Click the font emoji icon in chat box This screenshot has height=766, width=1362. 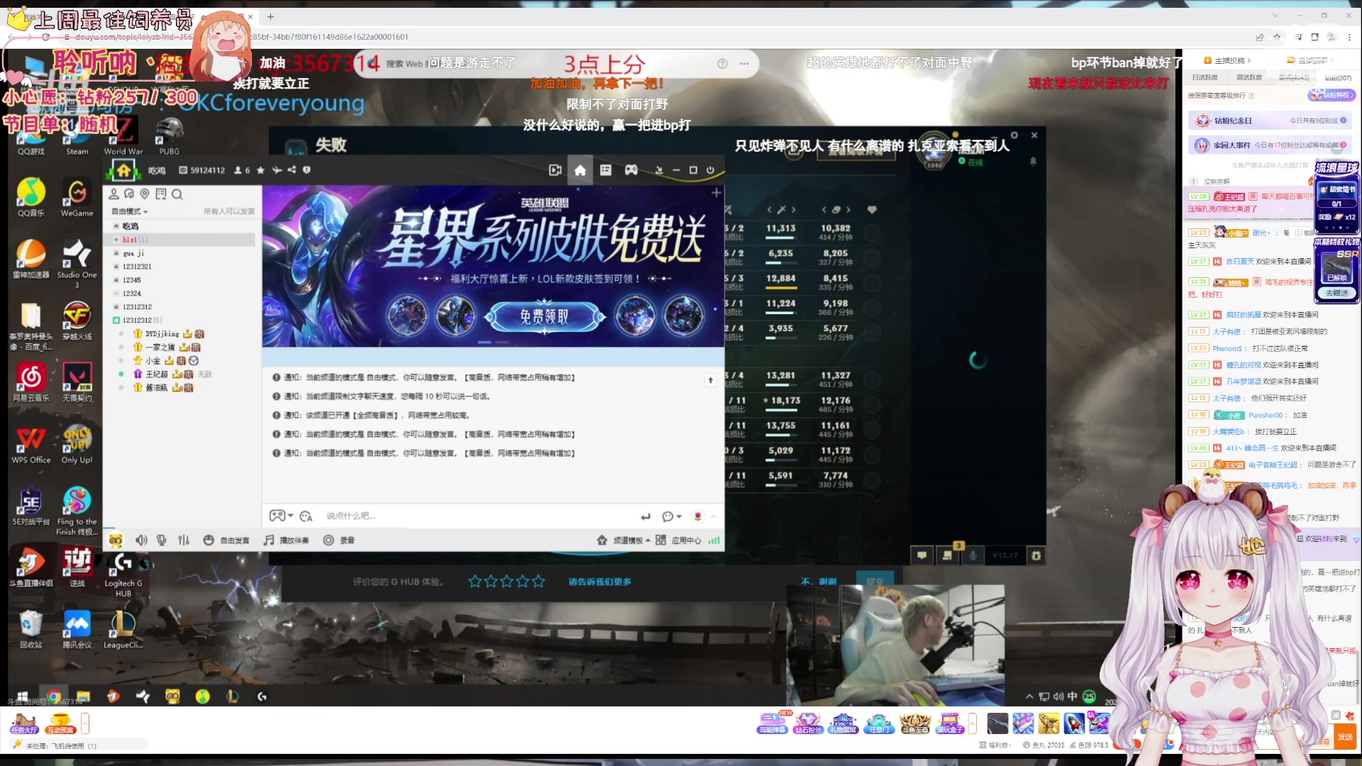click(x=306, y=516)
